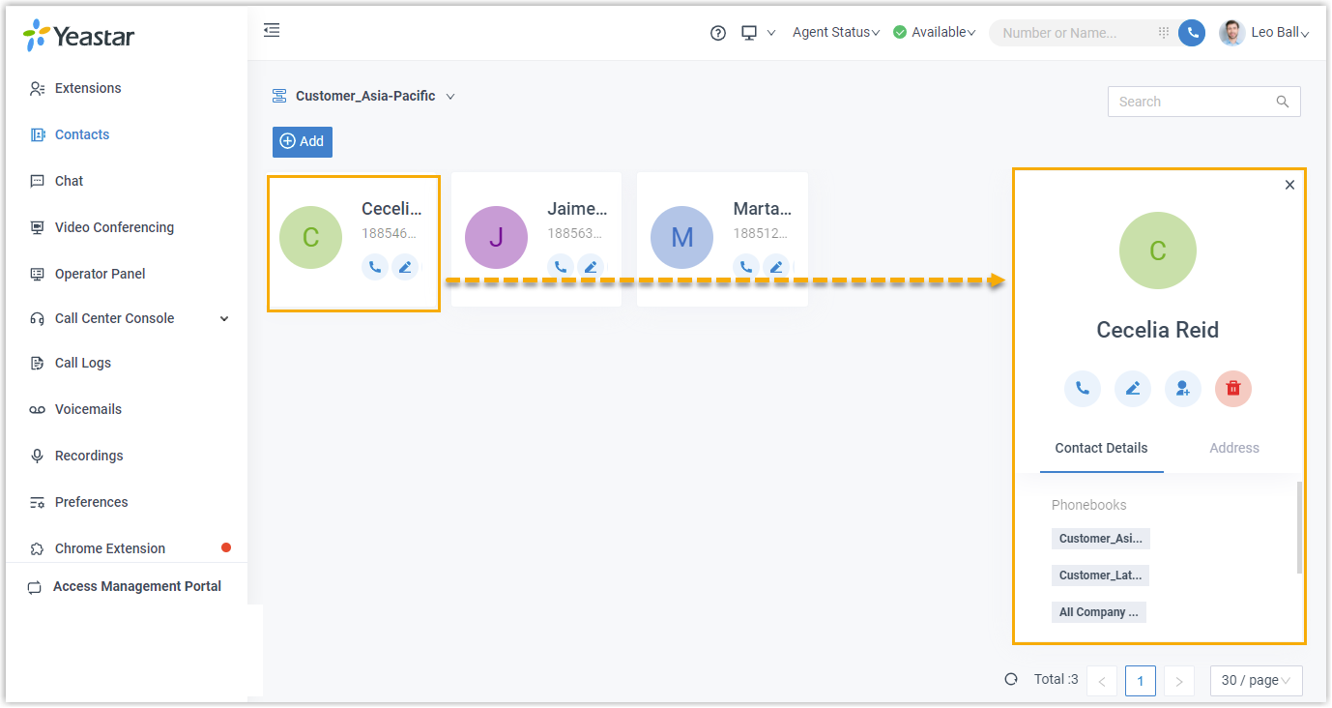This screenshot has width=1332, height=708.
Task: Change Available presence status dropdown
Action: click(x=934, y=33)
